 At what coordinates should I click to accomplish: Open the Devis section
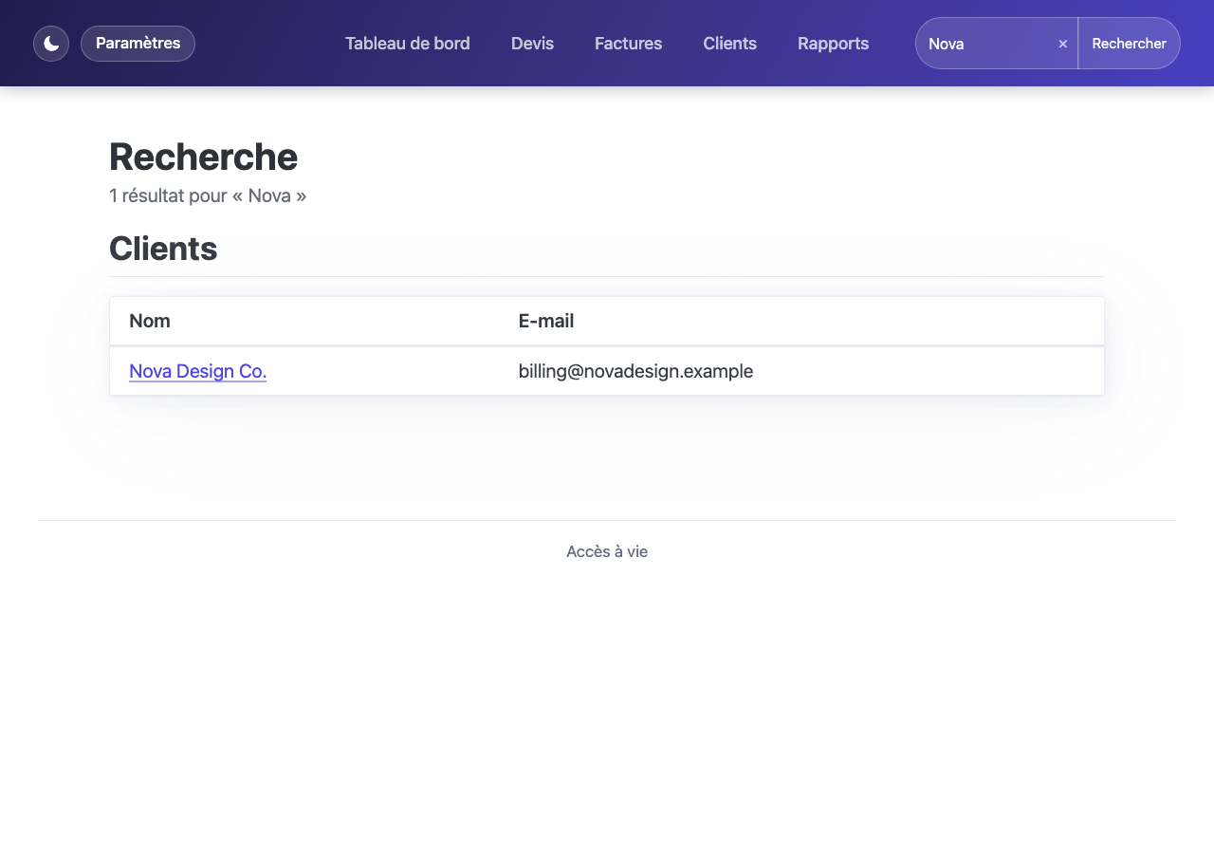click(532, 44)
